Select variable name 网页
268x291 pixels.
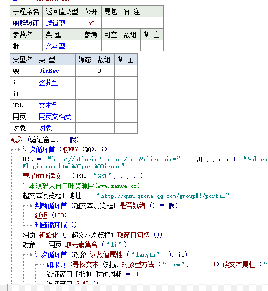coord(19,117)
